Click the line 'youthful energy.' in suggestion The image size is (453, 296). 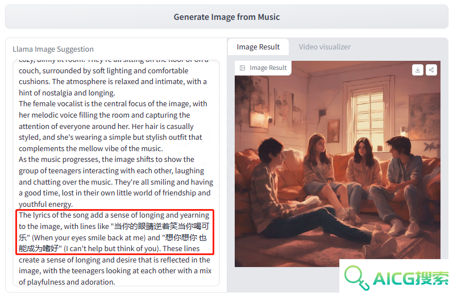(45, 204)
